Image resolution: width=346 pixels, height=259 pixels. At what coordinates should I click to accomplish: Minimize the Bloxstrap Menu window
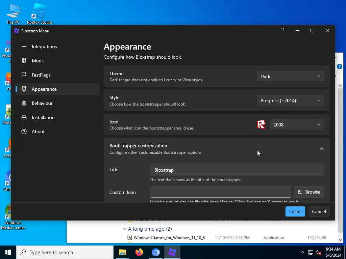coord(297,31)
